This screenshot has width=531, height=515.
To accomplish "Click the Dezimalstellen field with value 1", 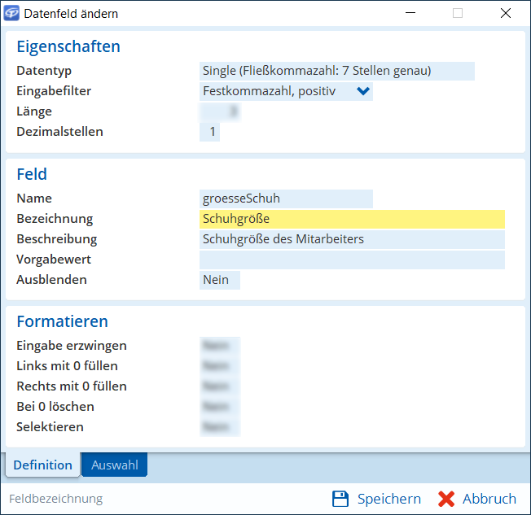I will point(209,132).
